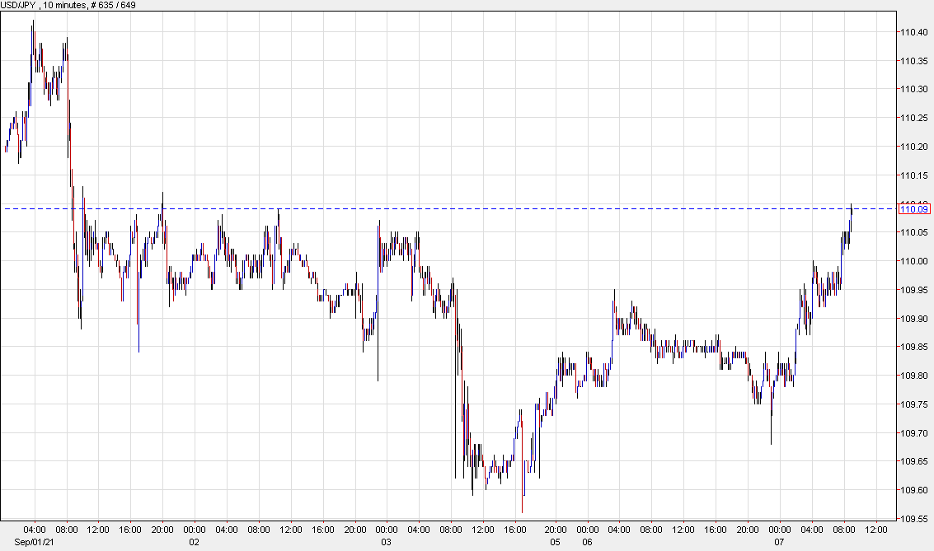
Task: Click the 12:00 time label at far right
Action: click(876, 531)
